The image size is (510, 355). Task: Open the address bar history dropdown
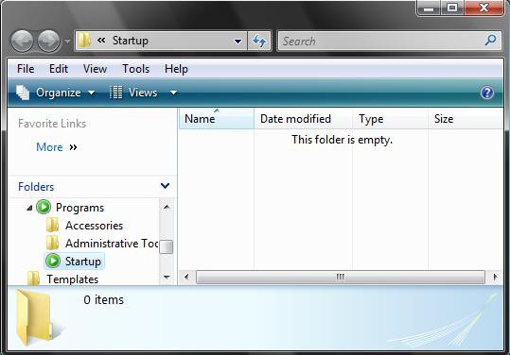click(238, 42)
